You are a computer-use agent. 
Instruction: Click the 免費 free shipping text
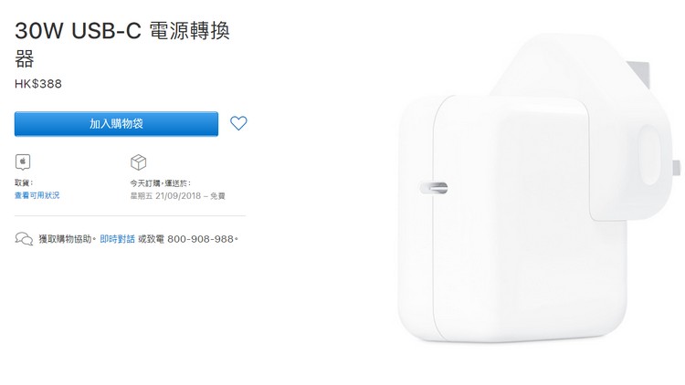click(x=217, y=196)
